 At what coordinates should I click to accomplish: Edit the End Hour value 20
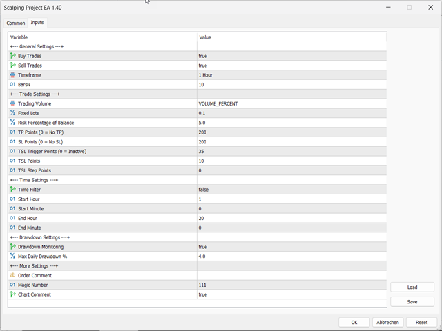291,218
